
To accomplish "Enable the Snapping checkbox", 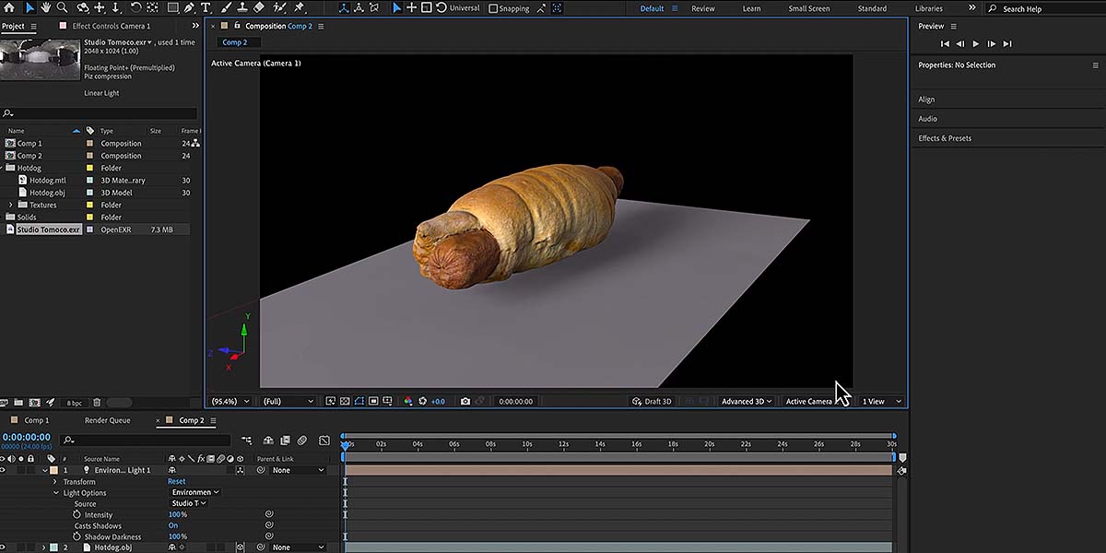I will click(493, 8).
